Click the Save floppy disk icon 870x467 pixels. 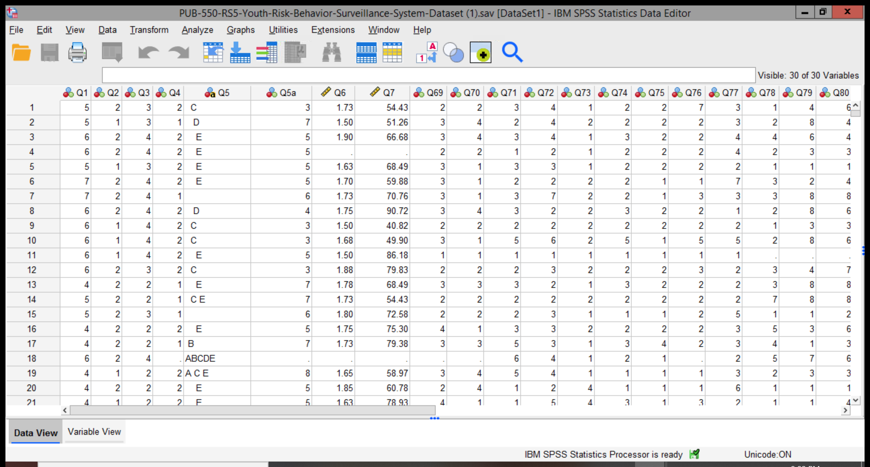pyautogui.click(x=49, y=53)
